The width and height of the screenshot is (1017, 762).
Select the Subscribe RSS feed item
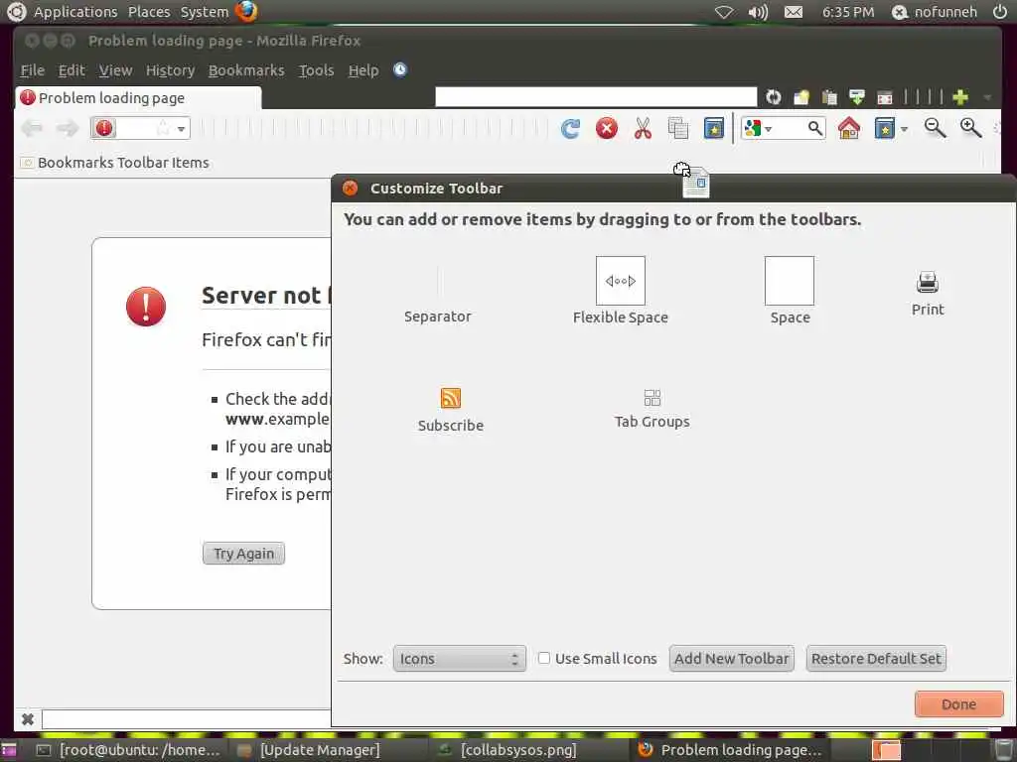(x=451, y=410)
